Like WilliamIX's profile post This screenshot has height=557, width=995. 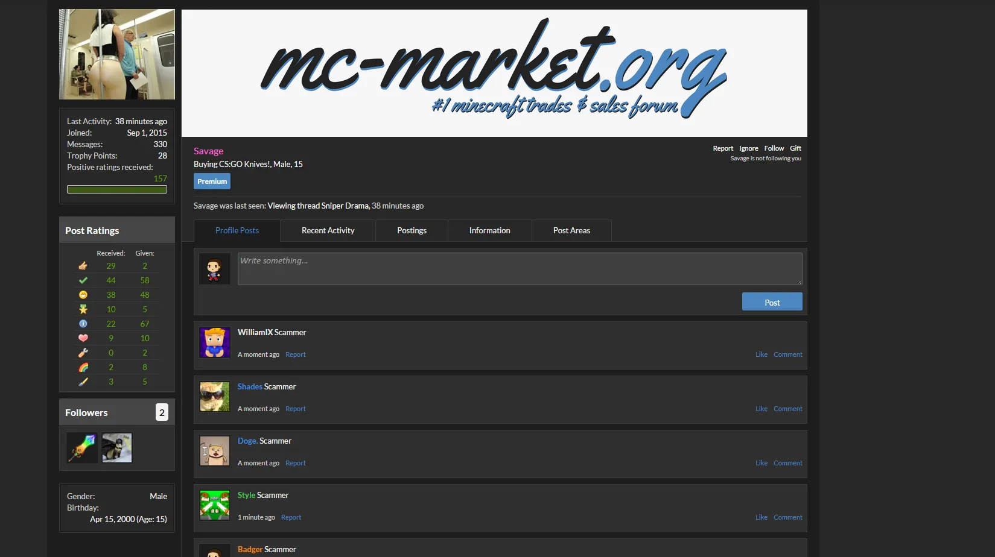(x=761, y=355)
